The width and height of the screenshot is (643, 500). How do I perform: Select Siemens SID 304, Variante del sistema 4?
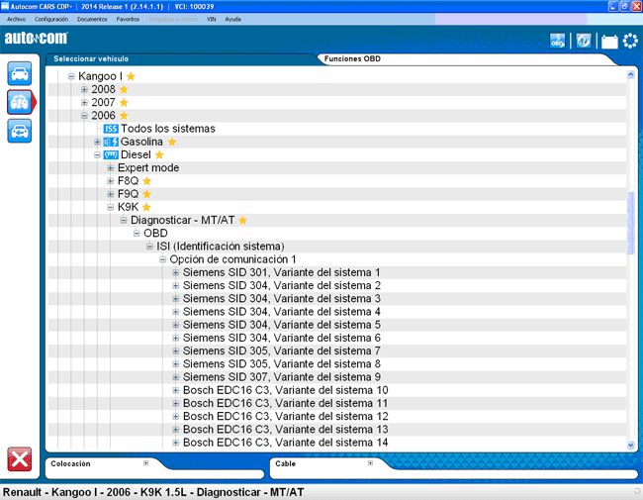282,312
